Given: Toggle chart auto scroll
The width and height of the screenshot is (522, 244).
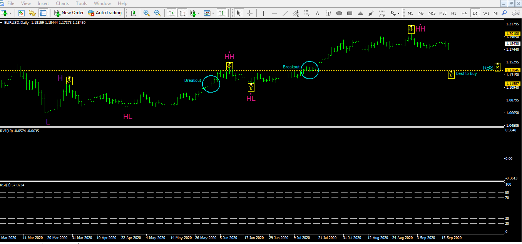Looking at the screenshot, I should [171, 13].
